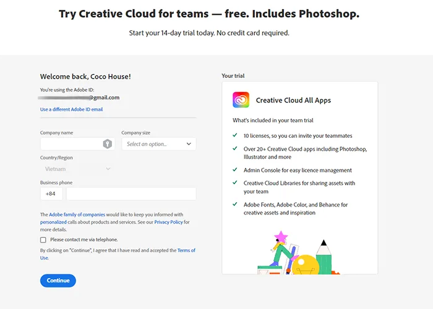Click the +84 country code box
The image size is (433, 309).
tap(51, 193)
